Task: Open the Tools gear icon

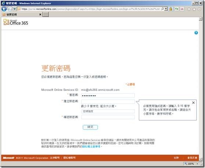Action: point(199,9)
